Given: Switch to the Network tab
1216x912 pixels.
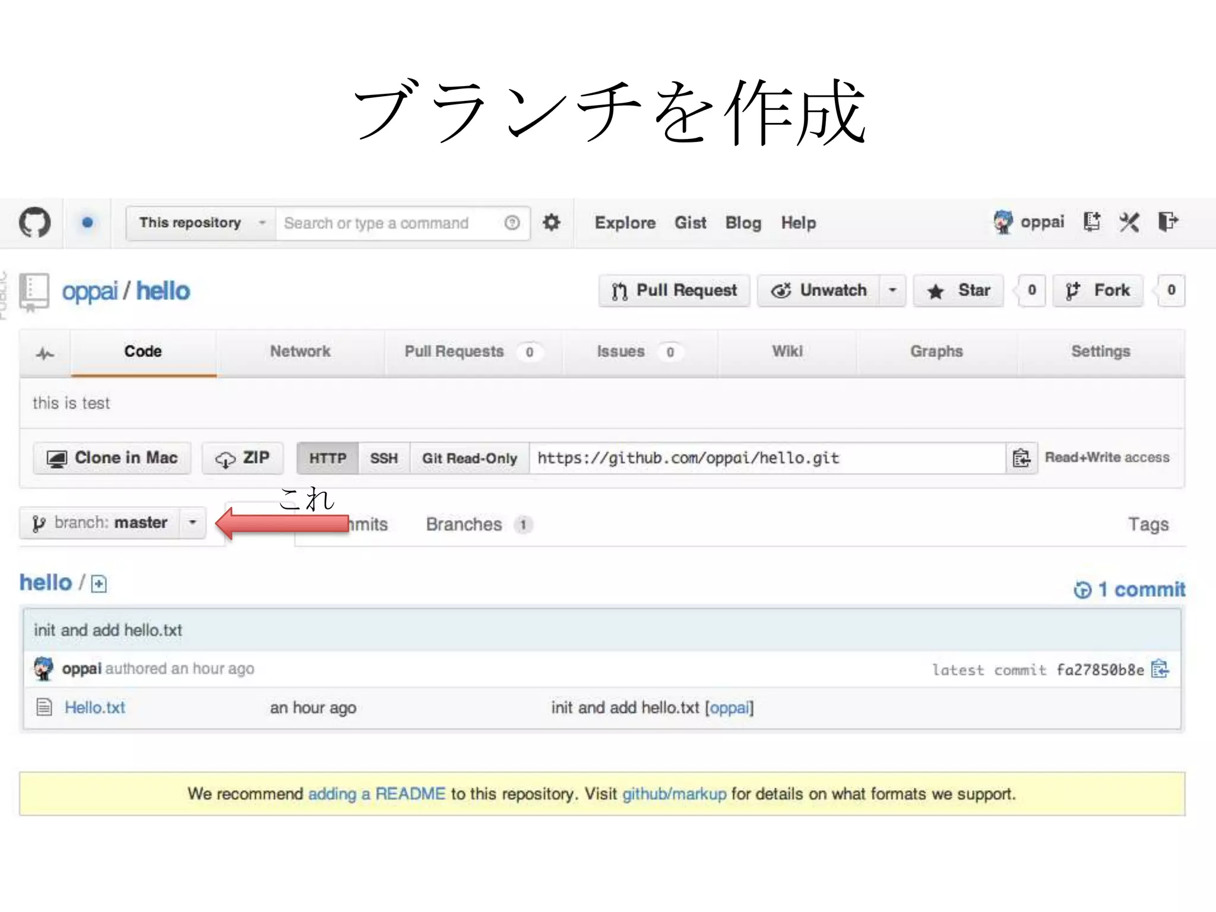Looking at the screenshot, I should (300, 351).
